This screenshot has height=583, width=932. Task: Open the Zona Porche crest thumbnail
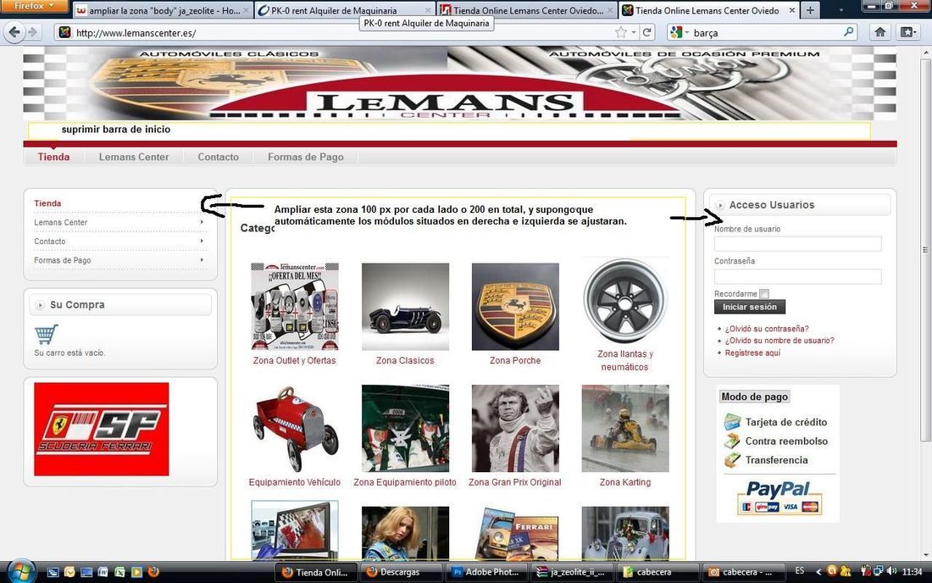click(x=515, y=307)
